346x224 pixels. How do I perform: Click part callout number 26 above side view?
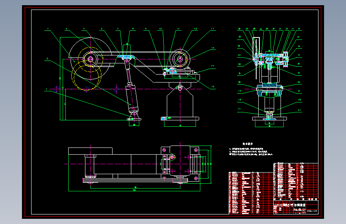239,29
